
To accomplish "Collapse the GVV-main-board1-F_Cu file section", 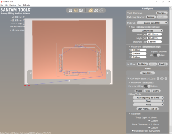I will tap(128, 79).
